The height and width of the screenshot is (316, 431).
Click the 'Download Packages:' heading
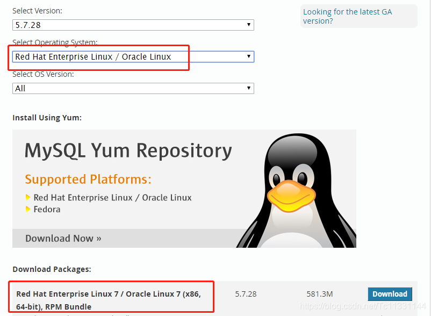pos(52,269)
